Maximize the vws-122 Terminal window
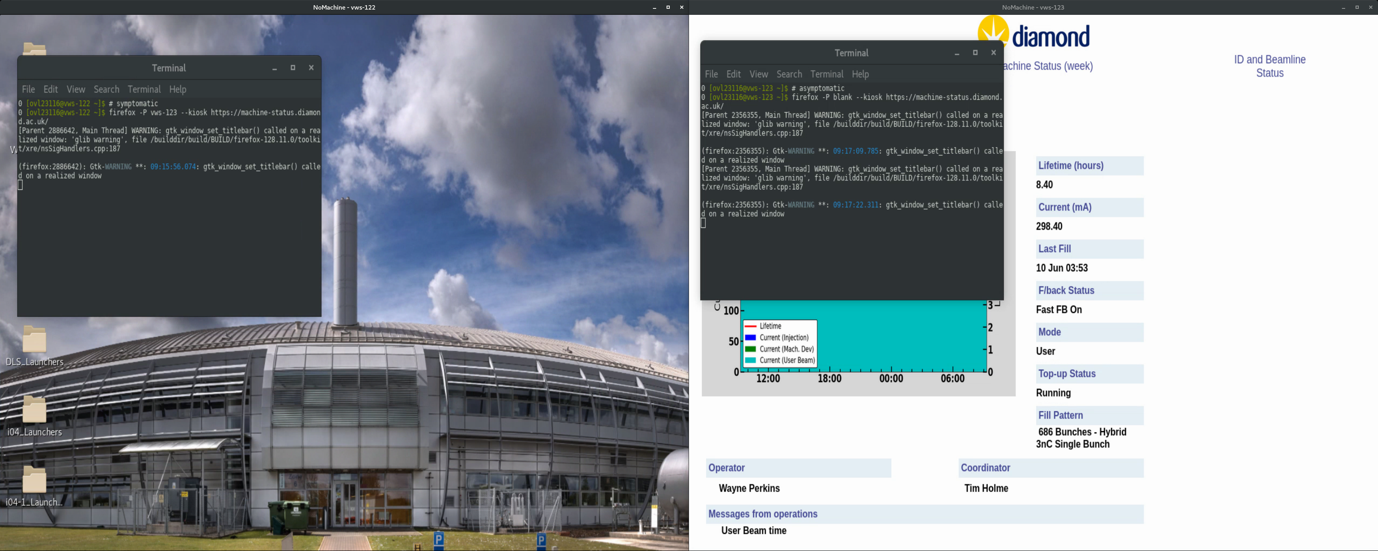 coord(292,68)
